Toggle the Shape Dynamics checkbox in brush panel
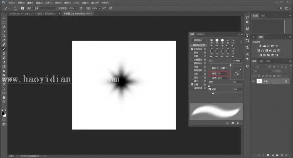Viewport: 293px width, 158px height. click(x=192, y=49)
